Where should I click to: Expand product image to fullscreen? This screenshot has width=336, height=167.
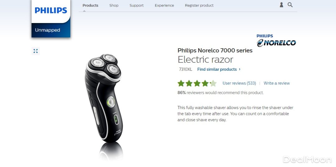(x=35, y=51)
